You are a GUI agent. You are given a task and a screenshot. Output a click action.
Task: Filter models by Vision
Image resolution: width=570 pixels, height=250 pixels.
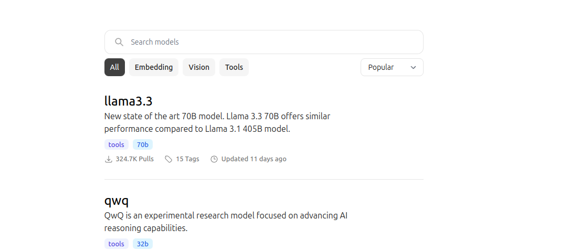tap(199, 67)
